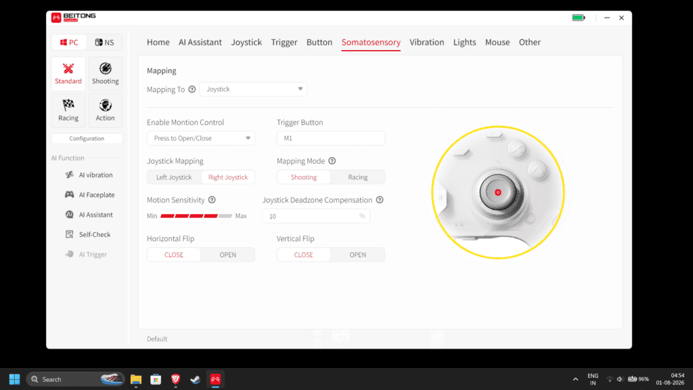The width and height of the screenshot is (693, 390).
Task: Set Horizontal Flip to CLOSE
Action: tap(174, 255)
